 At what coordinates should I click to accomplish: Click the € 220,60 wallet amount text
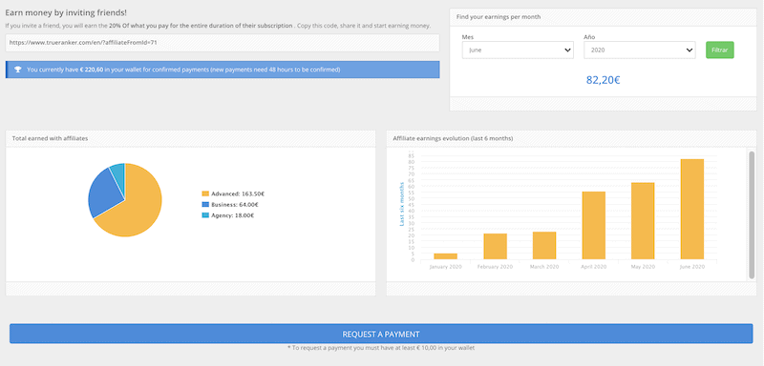91,70
